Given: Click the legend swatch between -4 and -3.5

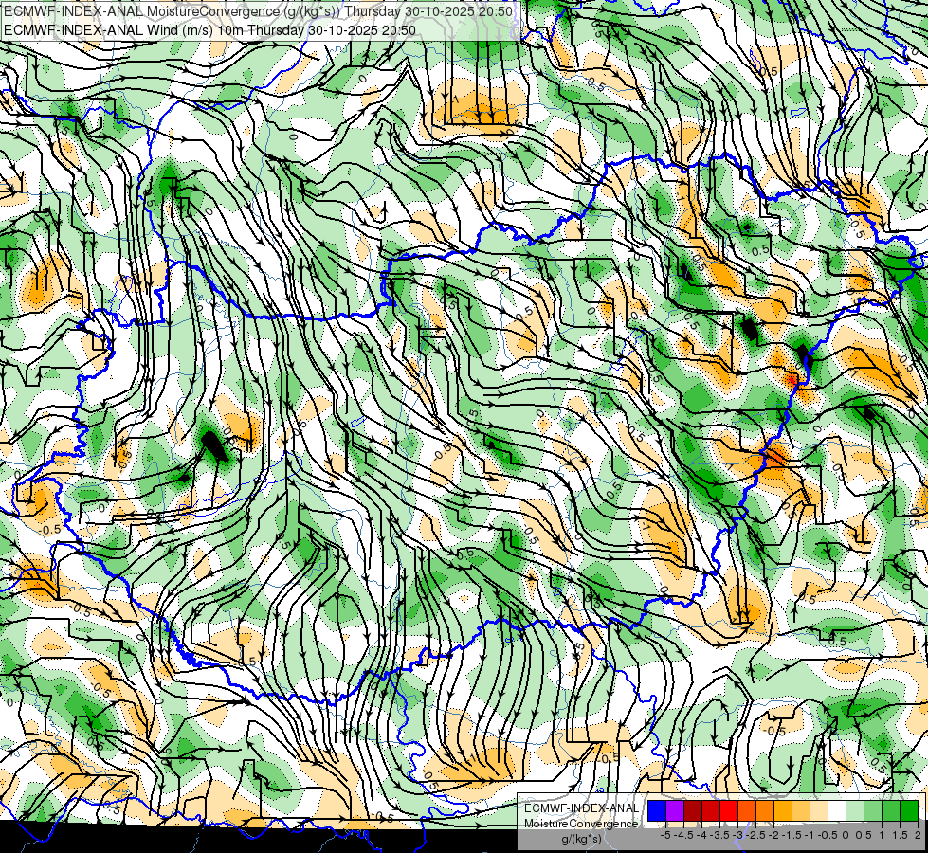Looking at the screenshot, I should (x=711, y=810).
